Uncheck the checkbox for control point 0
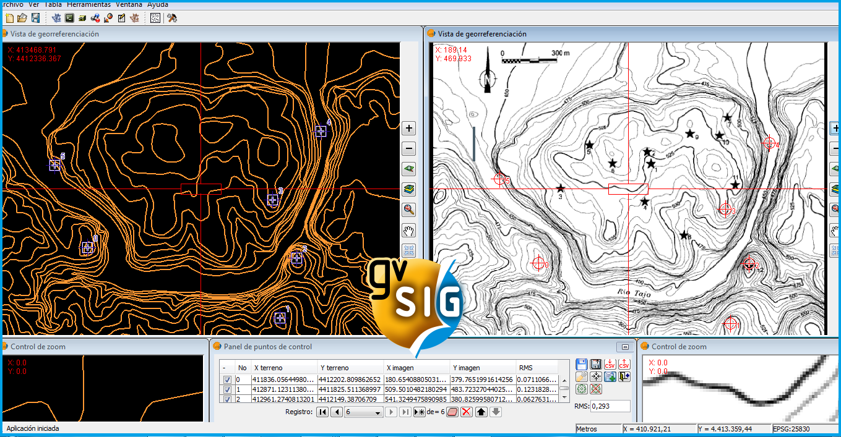841x437 pixels. click(227, 380)
